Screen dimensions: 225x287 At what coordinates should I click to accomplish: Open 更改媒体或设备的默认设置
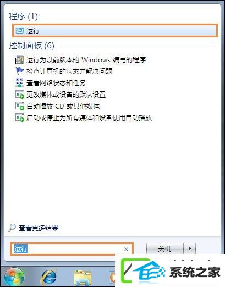[66, 94]
